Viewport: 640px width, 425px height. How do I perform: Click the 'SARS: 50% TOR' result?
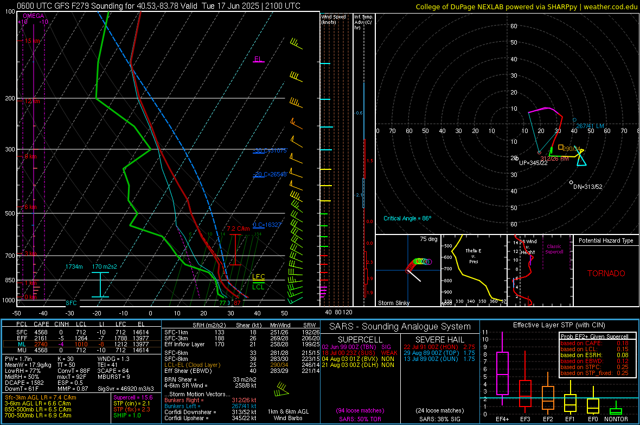pyautogui.click(x=360, y=419)
